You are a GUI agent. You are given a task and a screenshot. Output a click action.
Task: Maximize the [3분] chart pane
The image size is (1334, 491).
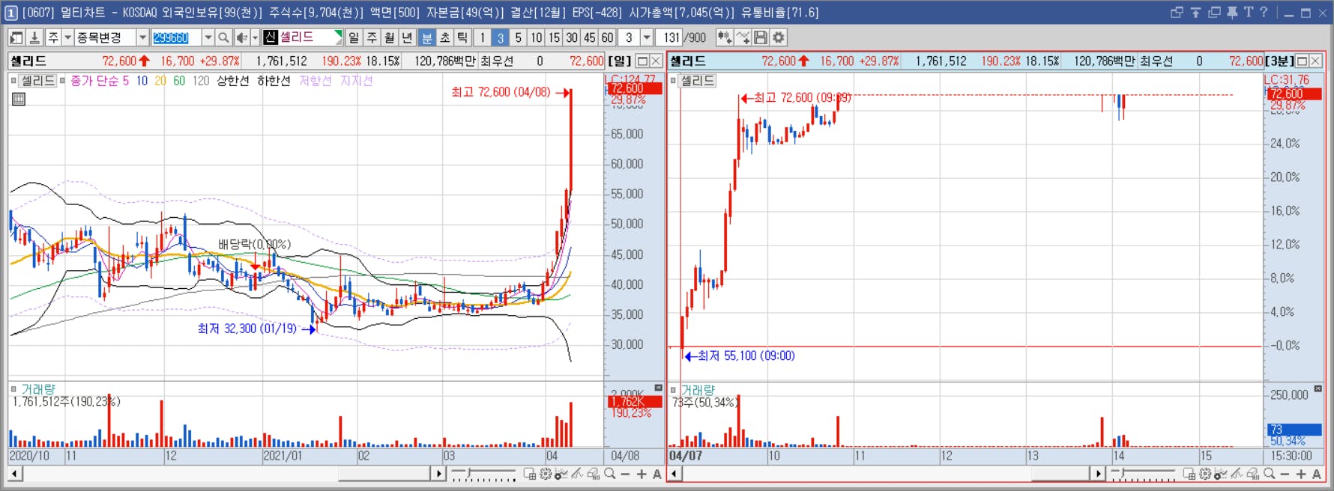pos(1302,61)
